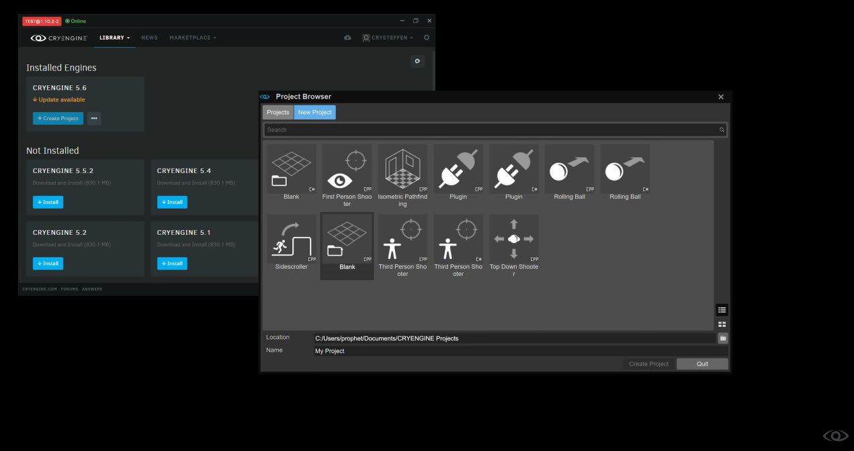Choose the Isometric Pathfinding template
Screen dimensions: 854x451
402,176
